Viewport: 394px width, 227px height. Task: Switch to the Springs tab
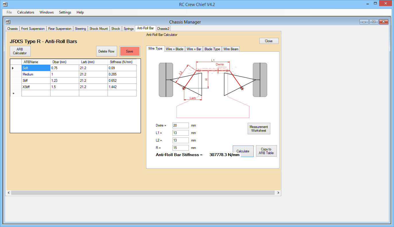click(129, 29)
